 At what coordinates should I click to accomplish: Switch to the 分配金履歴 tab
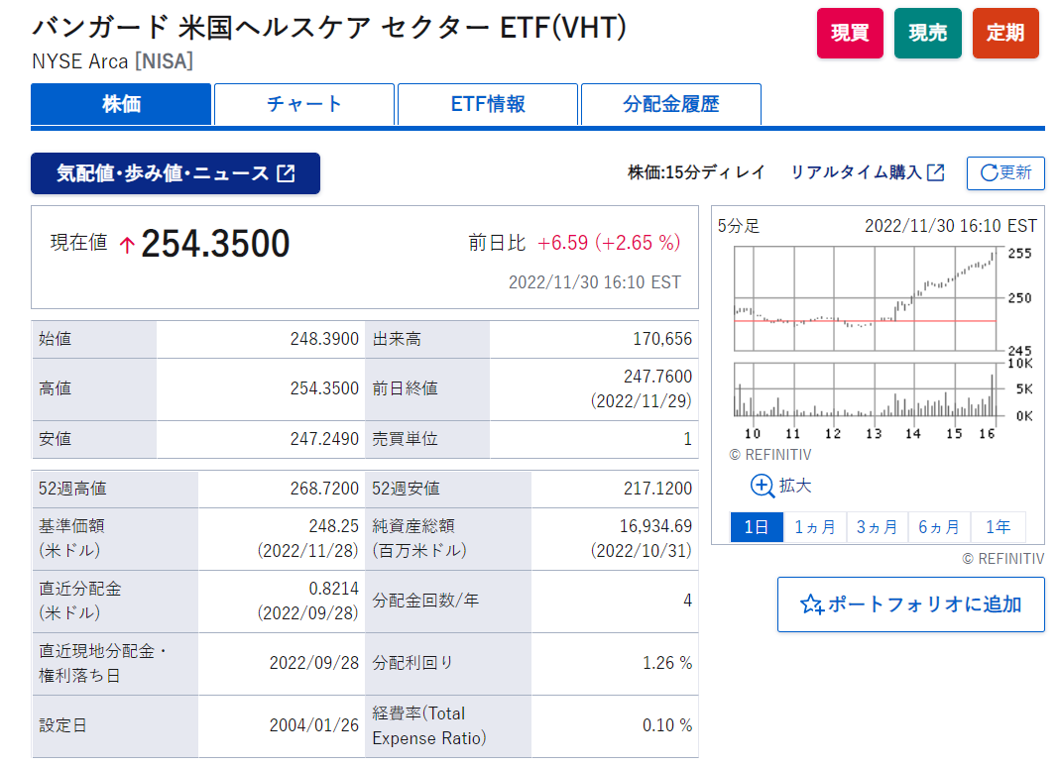click(x=669, y=104)
